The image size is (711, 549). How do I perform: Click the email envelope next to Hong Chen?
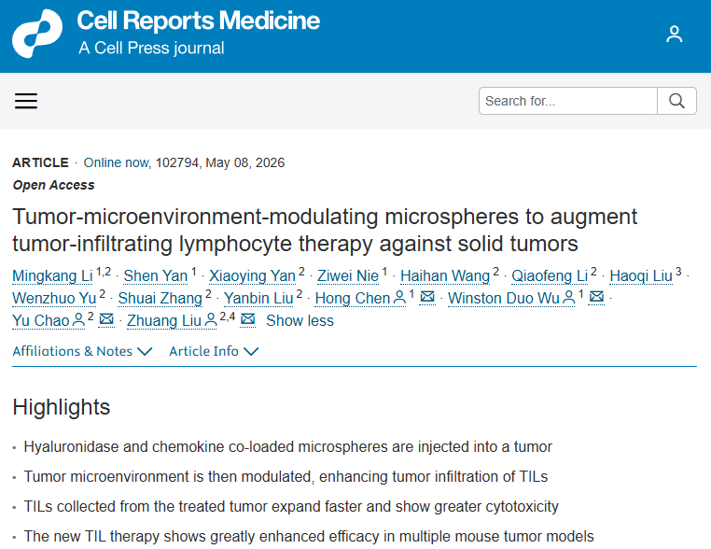coord(427,297)
